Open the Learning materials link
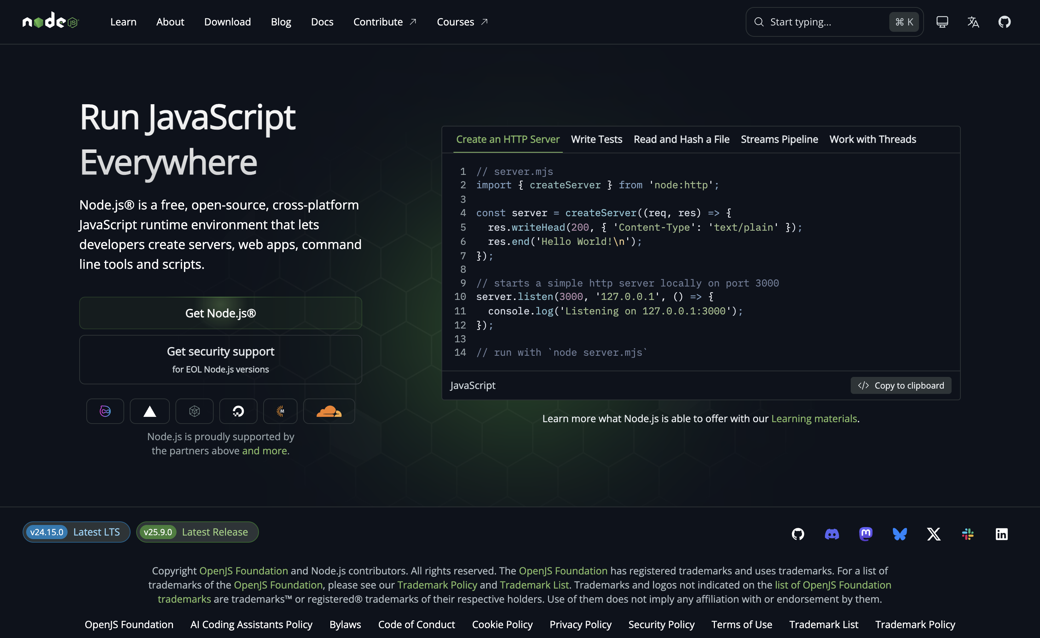Image resolution: width=1040 pixels, height=638 pixels. point(814,418)
